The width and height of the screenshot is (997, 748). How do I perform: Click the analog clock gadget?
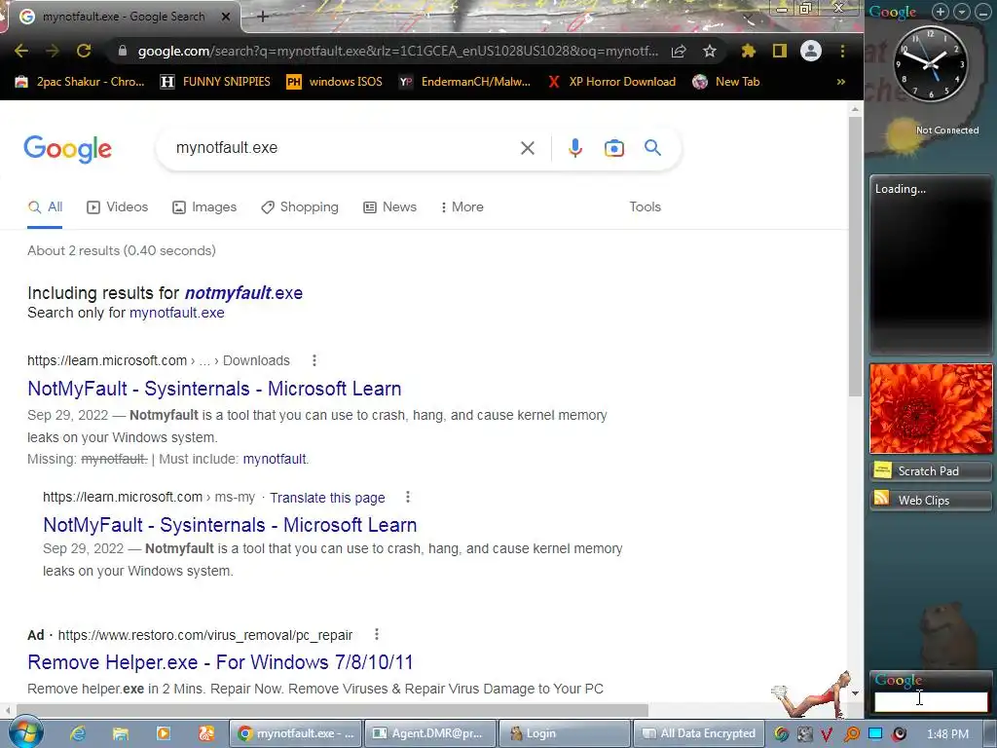point(931,64)
